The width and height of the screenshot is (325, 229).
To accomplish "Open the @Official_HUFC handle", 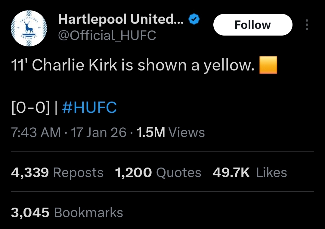I will [107, 35].
